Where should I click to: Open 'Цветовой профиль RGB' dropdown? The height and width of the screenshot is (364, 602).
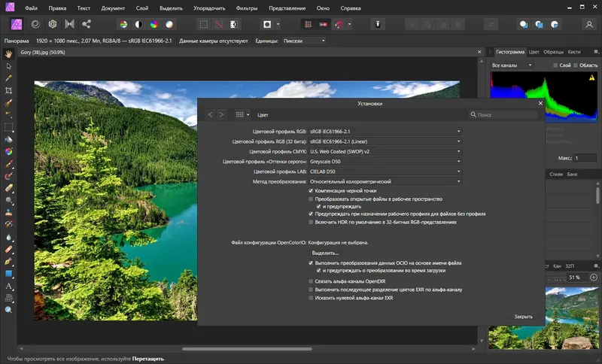[x=385, y=131]
